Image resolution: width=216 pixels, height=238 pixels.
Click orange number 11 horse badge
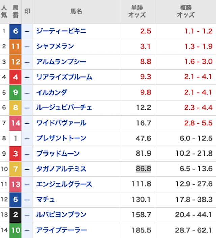tap(16, 46)
